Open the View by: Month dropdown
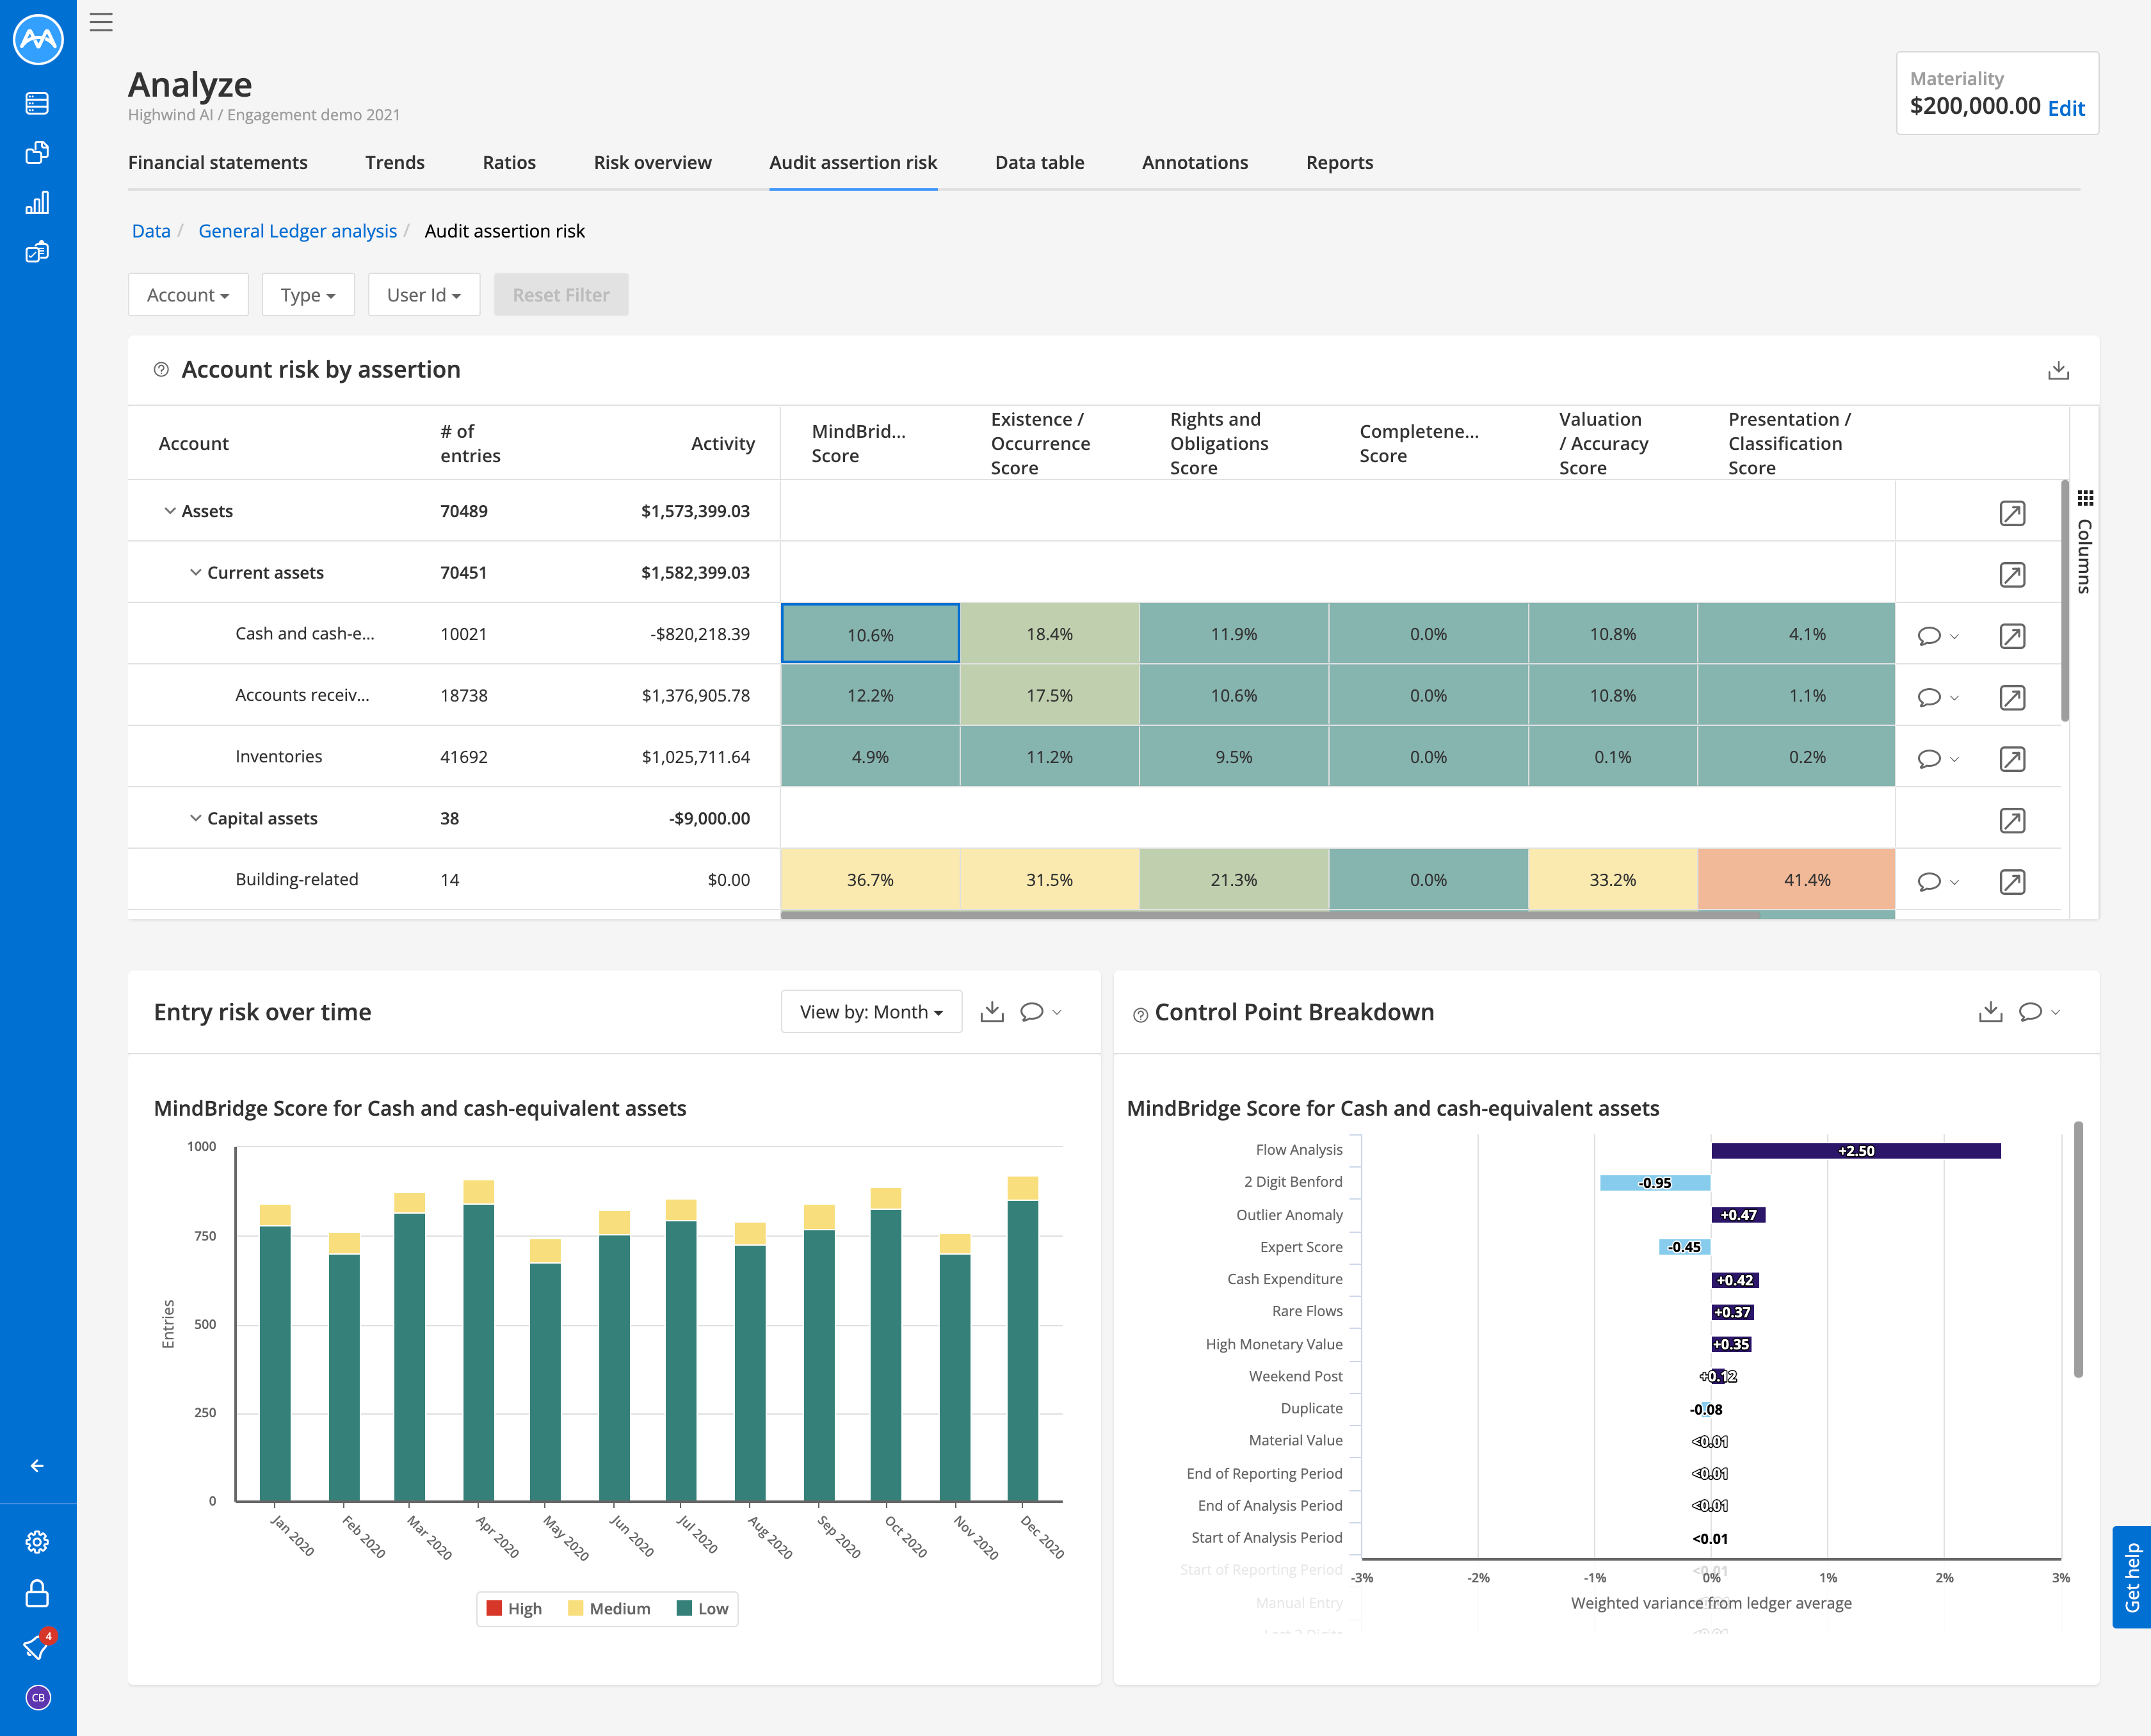This screenshot has width=2151, height=1736. click(870, 1011)
